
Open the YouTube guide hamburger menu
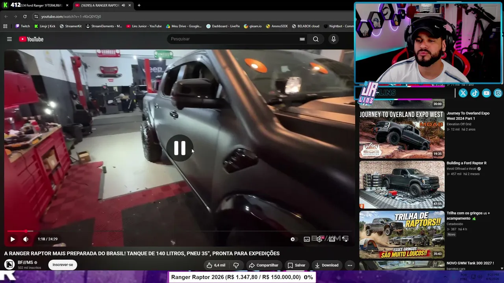click(x=9, y=39)
